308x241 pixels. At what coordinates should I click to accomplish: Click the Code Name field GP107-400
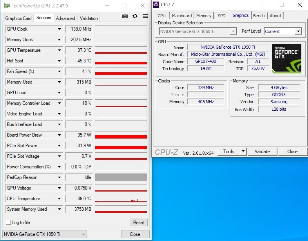click(x=206, y=61)
